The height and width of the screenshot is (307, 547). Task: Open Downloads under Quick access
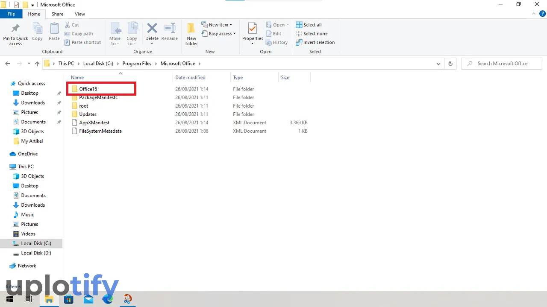[x=33, y=103]
